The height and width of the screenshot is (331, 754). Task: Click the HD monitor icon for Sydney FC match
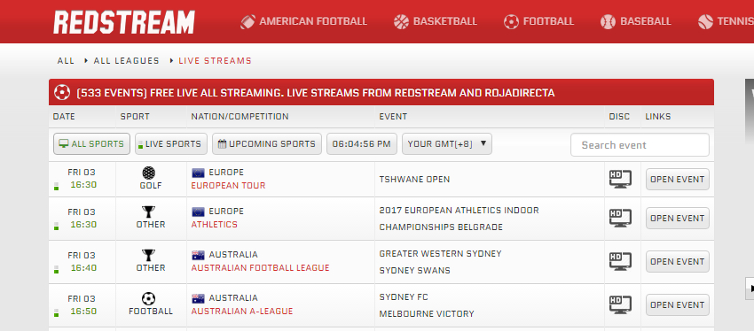620,304
